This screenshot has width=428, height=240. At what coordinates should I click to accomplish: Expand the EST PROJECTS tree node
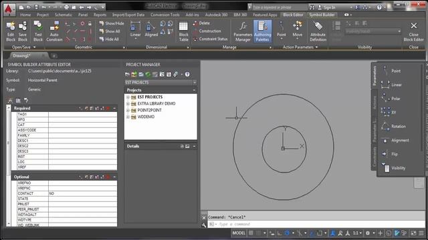128,97
